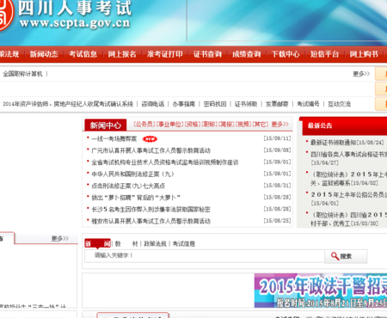Select the 教材 search category tab
Viewport: 387px width, 318px height.
[x=126, y=244]
